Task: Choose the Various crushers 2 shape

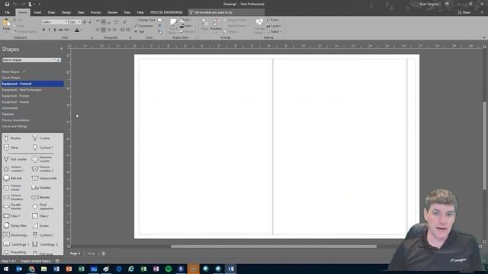Action: (x=43, y=169)
